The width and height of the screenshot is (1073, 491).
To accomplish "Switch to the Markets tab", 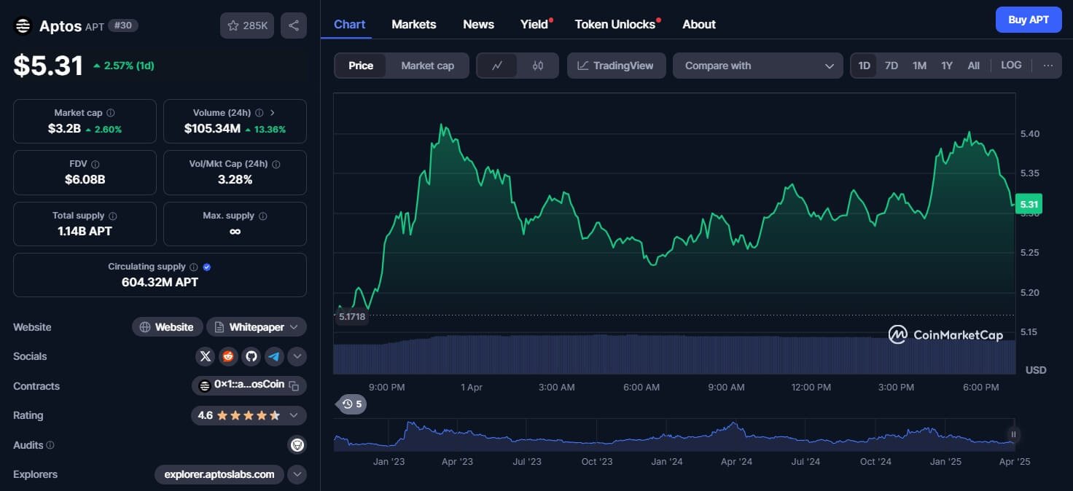I will click(x=413, y=24).
